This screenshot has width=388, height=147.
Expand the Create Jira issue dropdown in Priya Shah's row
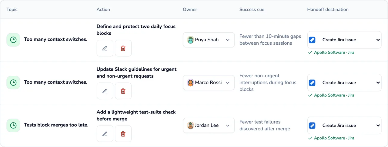click(344, 40)
